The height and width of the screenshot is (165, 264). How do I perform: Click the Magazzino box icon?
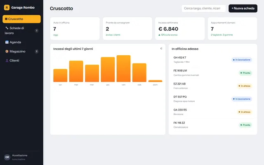7,51
